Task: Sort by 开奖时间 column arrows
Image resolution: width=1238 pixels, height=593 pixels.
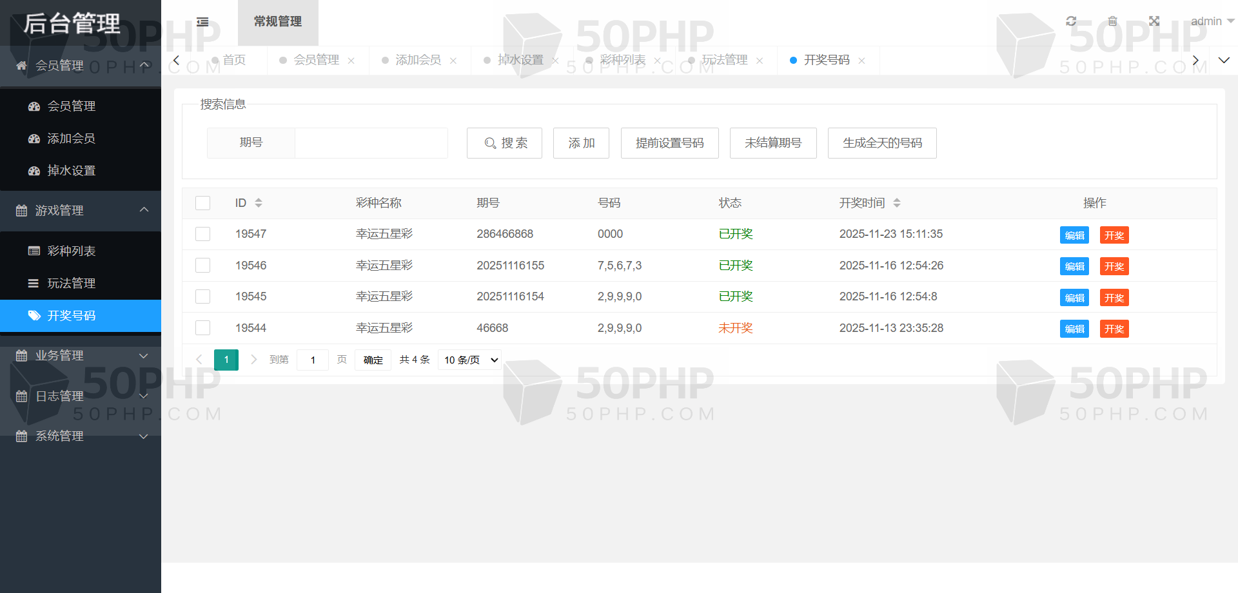Action: 896,203
